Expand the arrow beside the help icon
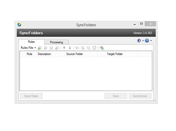 point(151,41)
